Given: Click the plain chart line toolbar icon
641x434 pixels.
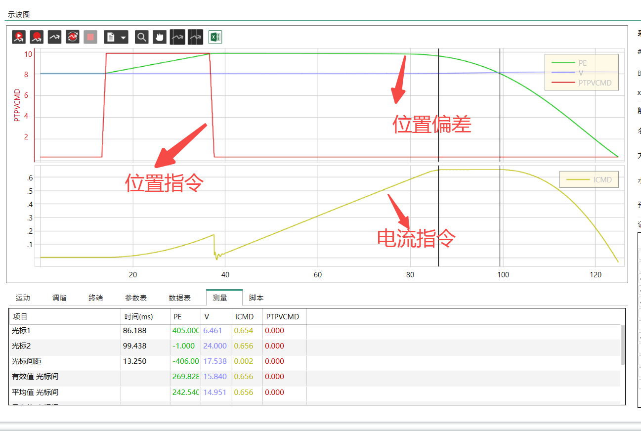Looking at the screenshot, I should coord(54,37).
